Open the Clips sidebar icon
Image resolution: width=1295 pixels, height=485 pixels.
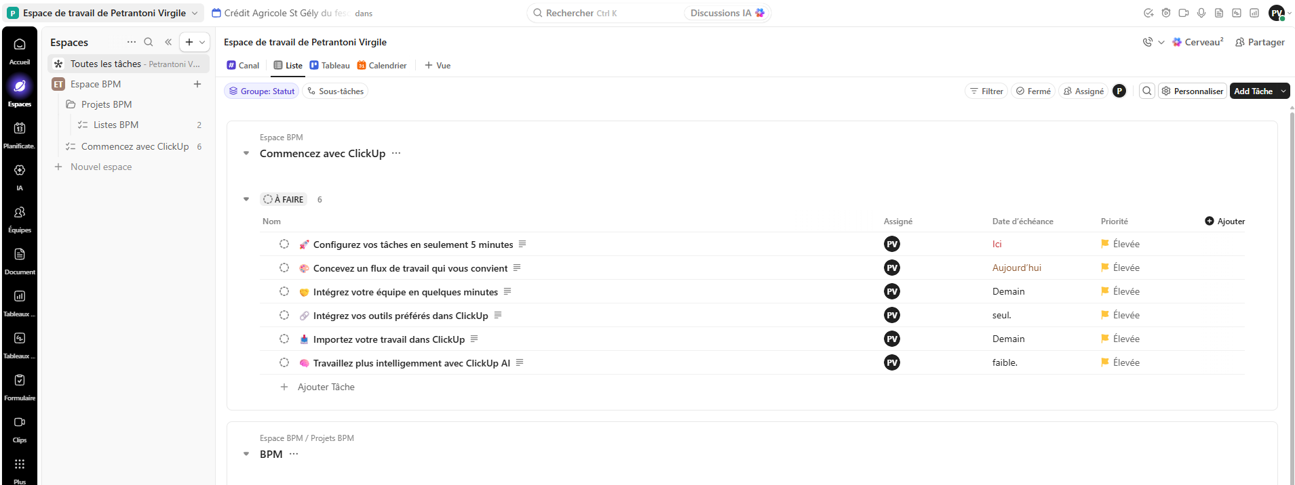pos(20,422)
